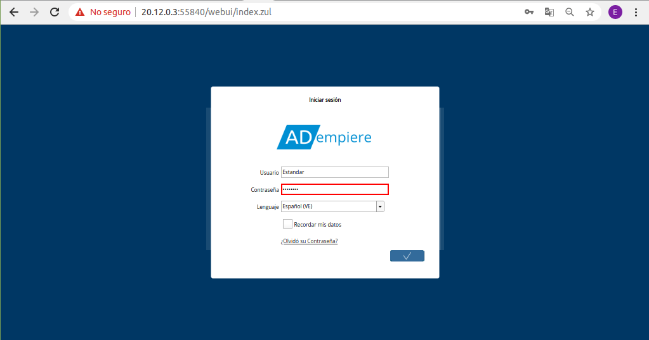The height and width of the screenshot is (340, 649).
Task: Click the ADempiere logo
Action: 324,137
